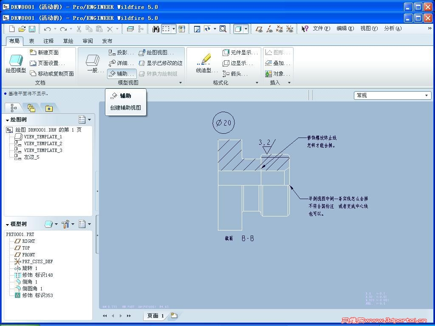Click the Paste clipboard icon
435x326 pixels.
point(99,29)
